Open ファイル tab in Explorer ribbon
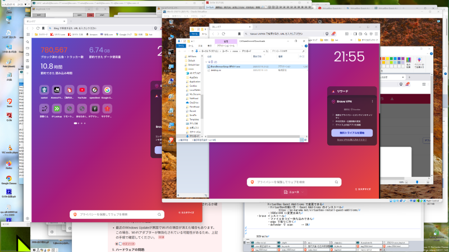The width and height of the screenshot is (449, 252). (x=181, y=46)
